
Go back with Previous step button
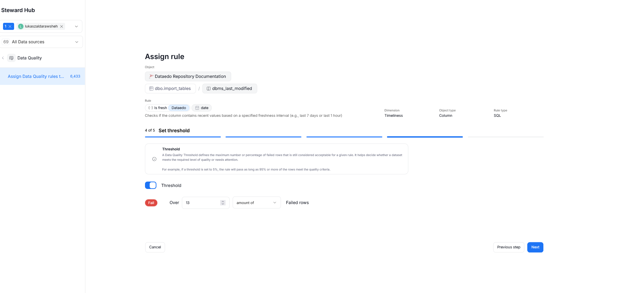pos(508,247)
